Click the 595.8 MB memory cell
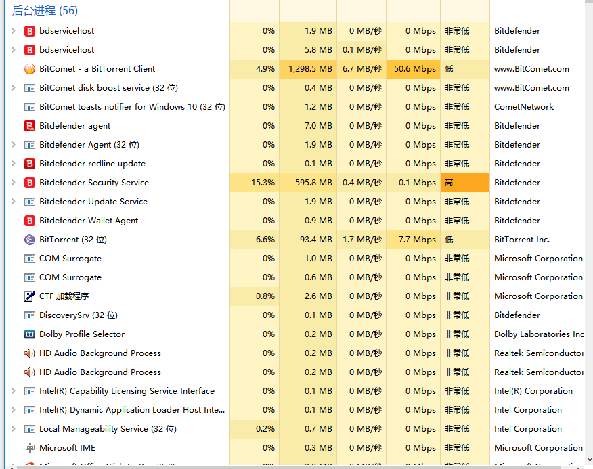Viewport: 593px width, 469px height. 308,183
